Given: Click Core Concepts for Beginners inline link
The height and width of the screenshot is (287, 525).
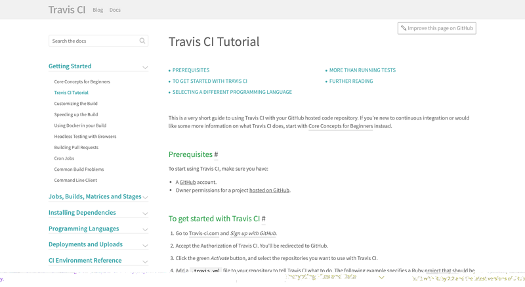Looking at the screenshot, I should pyautogui.click(x=341, y=126).
